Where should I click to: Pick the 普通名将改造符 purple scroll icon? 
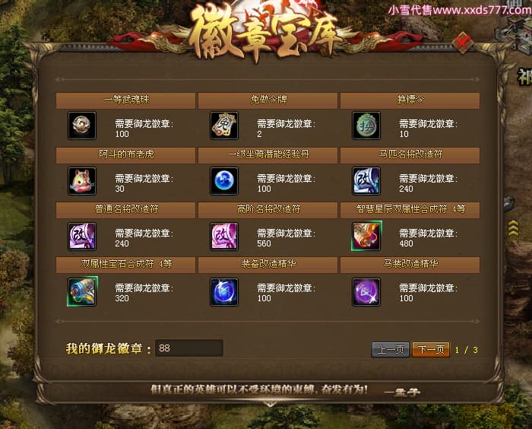click(x=82, y=237)
